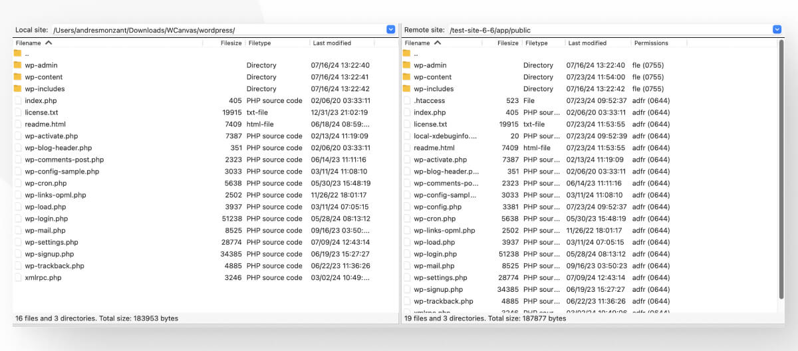The width and height of the screenshot is (798, 351).
Task: Select the wp-config.php file icon in remote pane
Action: (x=406, y=207)
